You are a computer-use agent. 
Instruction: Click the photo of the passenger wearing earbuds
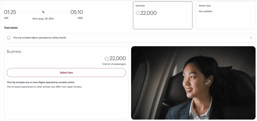tap(193, 83)
